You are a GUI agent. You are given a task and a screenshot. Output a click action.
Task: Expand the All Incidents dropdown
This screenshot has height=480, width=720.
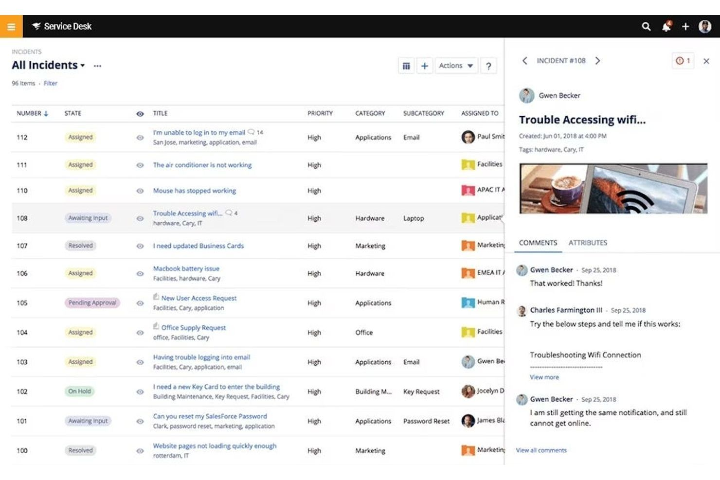point(83,65)
